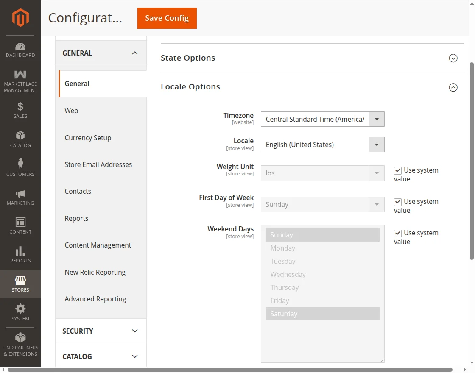
Task: Click the Magento logo icon
Action: [x=20, y=18]
